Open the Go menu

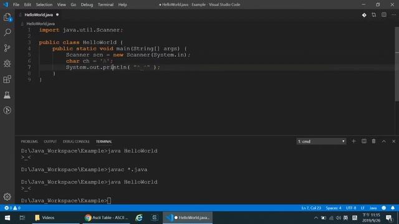(x=74, y=4)
